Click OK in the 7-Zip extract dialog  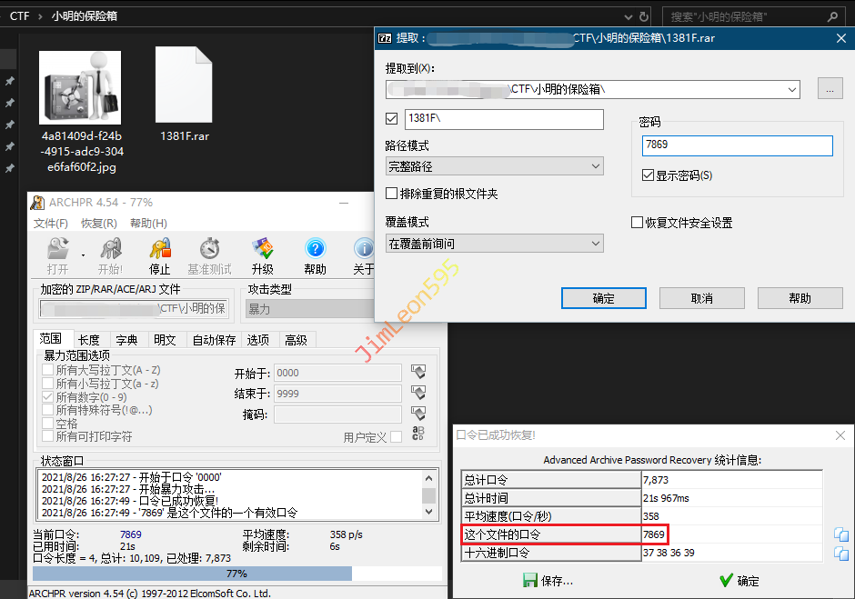pyautogui.click(x=603, y=298)
